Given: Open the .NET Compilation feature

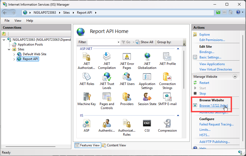Looking at the screenshot, I should (107, 61).
